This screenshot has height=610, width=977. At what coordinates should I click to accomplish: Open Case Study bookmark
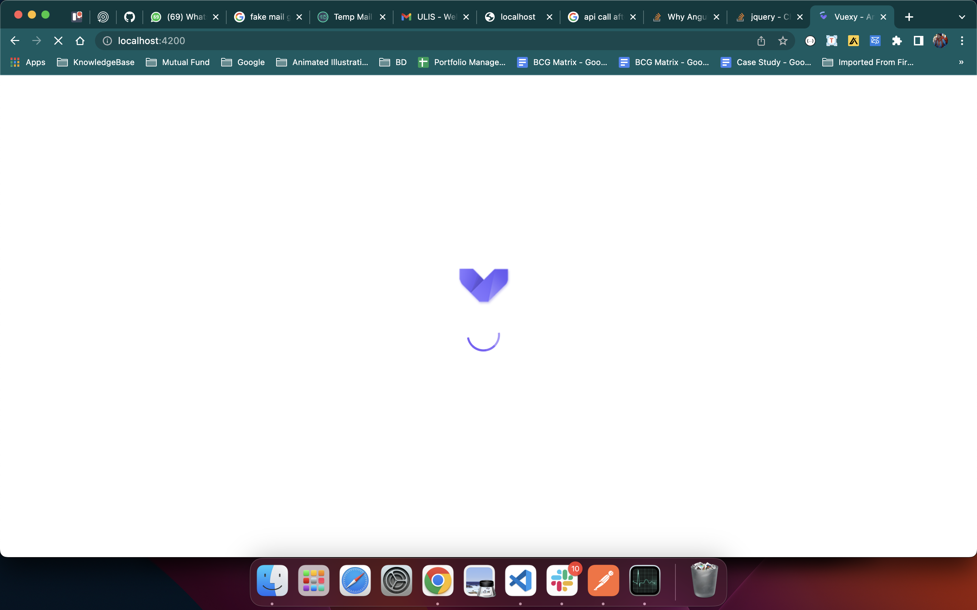[x=766, y=62]
